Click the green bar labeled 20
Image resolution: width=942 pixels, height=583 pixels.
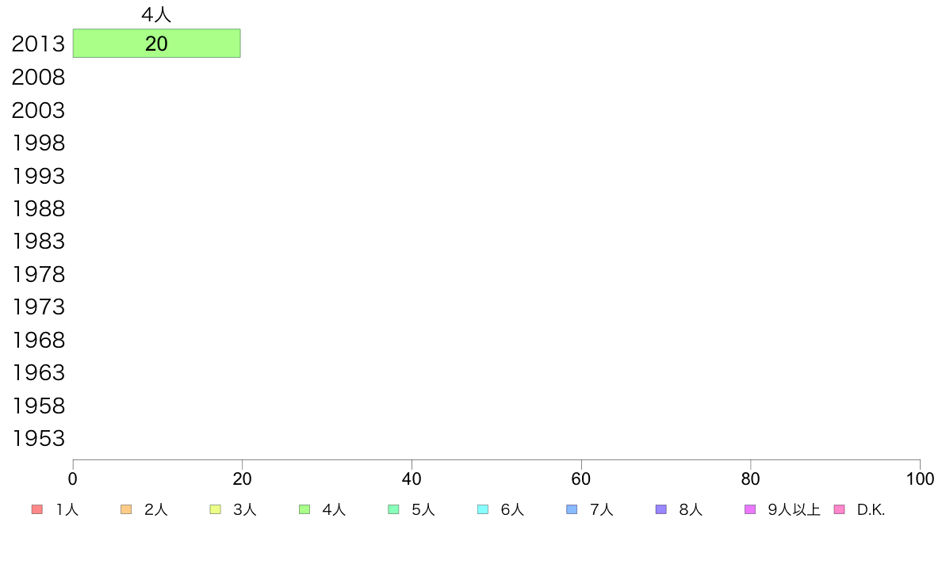pyautogui.click(x=157, y=44)
